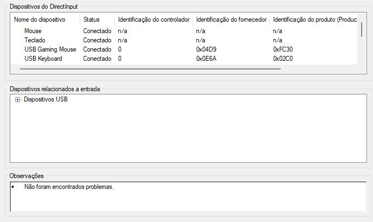Click the Status column header
The image size is (373, 222).
click(x=97, y=20)
